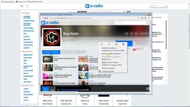Click the email share icon on the banner
This screenshot has width=190, height=107.
(x=126, y=34)
